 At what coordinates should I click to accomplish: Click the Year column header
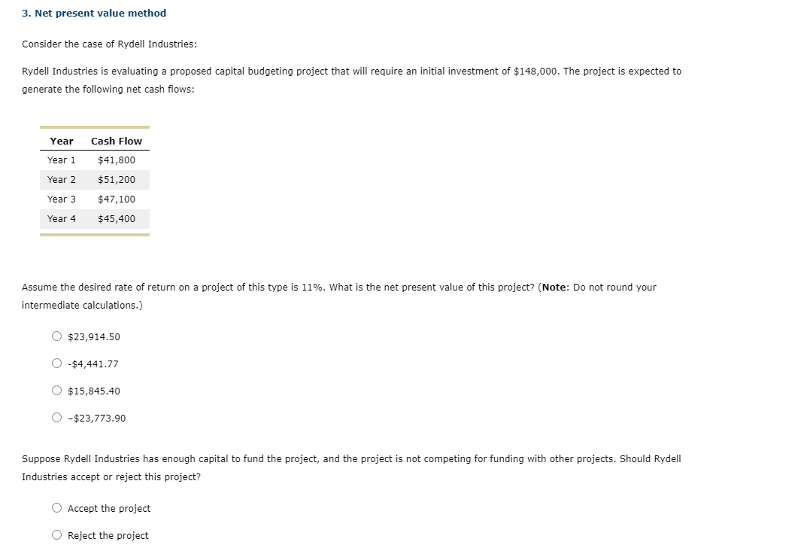coord(62,141)
